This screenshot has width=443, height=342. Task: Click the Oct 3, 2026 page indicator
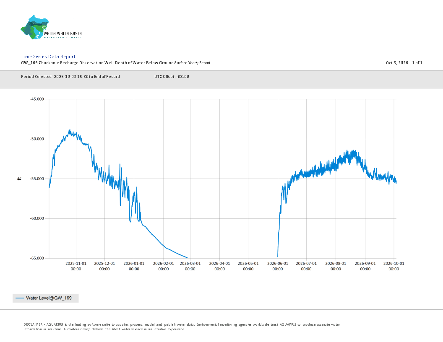coord(404,62)
